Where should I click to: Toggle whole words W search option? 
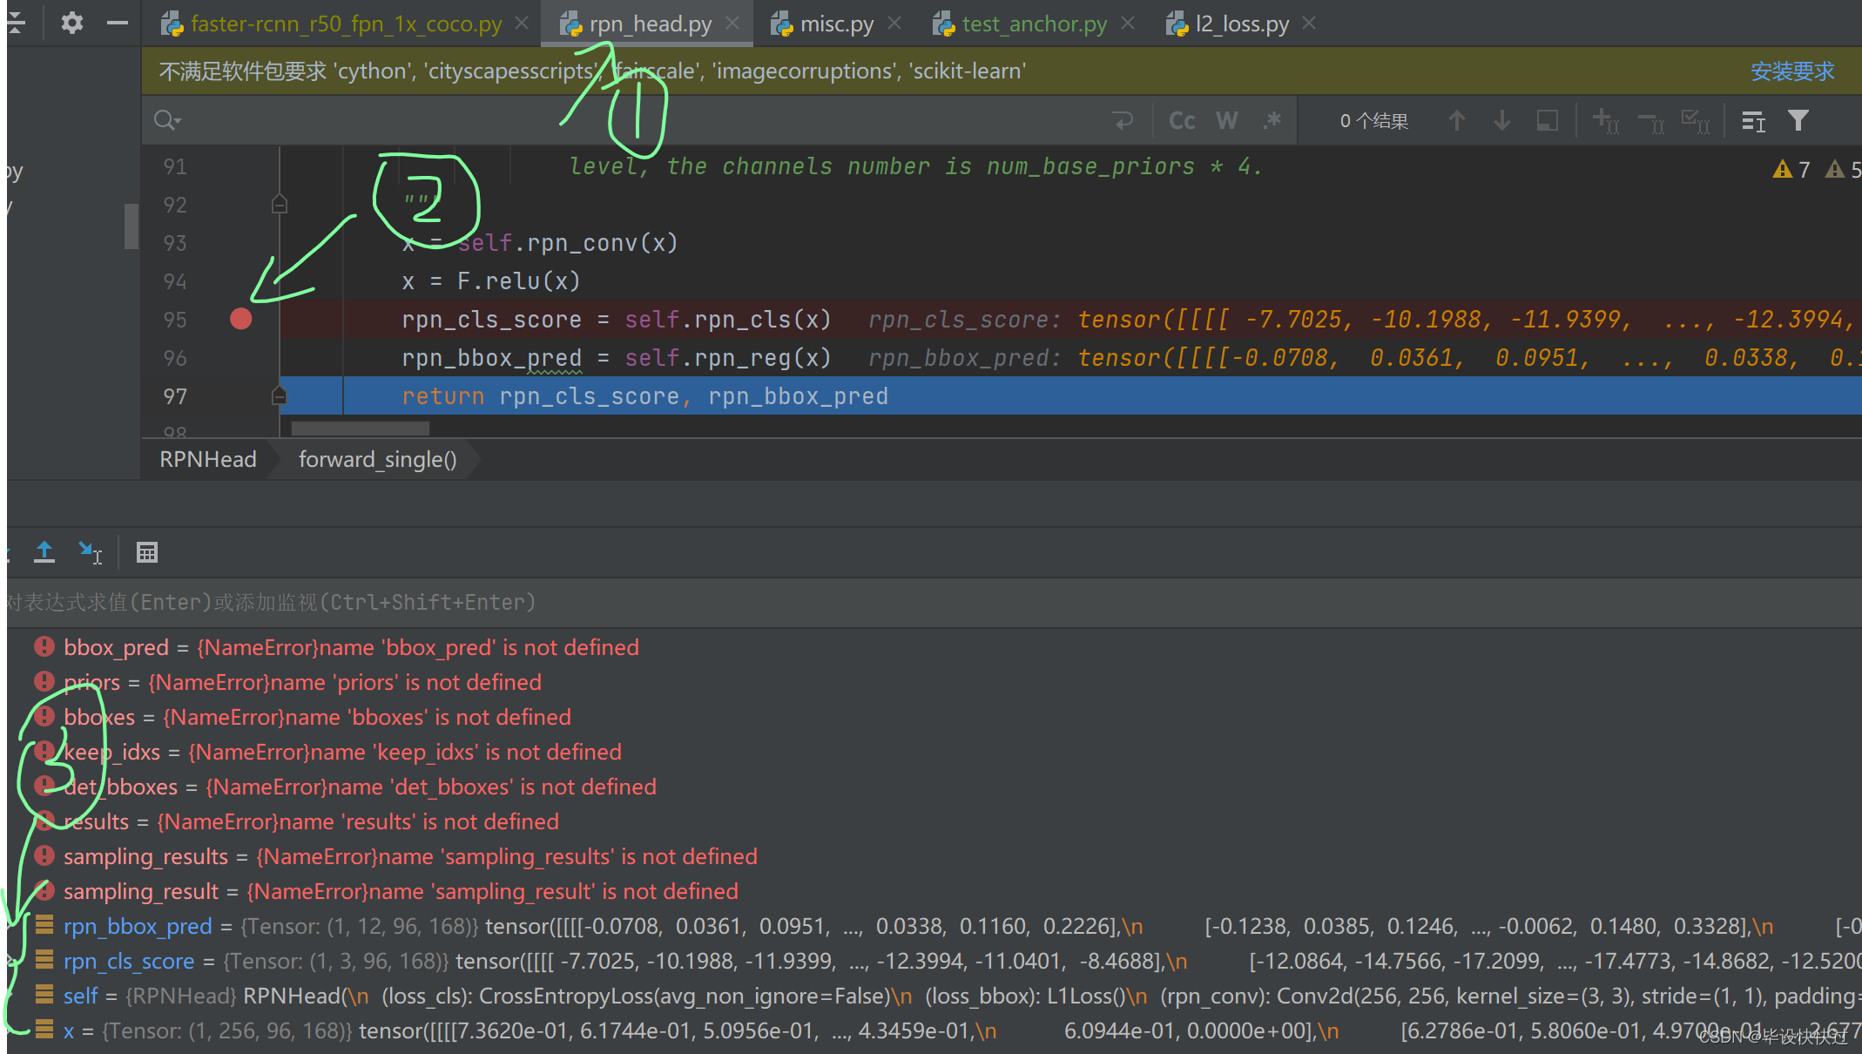pyautogui.click(x=1227, y=120)
